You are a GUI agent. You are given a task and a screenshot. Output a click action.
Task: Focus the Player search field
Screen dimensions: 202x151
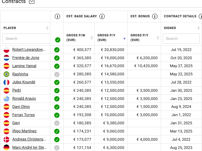pyautogui.click(x=26, y=38)
